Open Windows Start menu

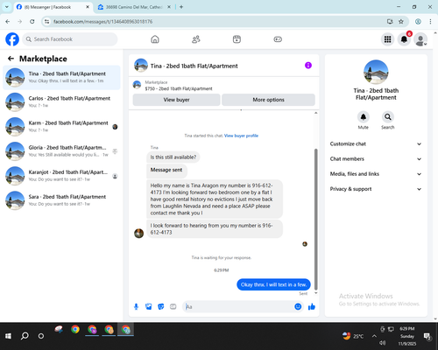tap(8, 336)
